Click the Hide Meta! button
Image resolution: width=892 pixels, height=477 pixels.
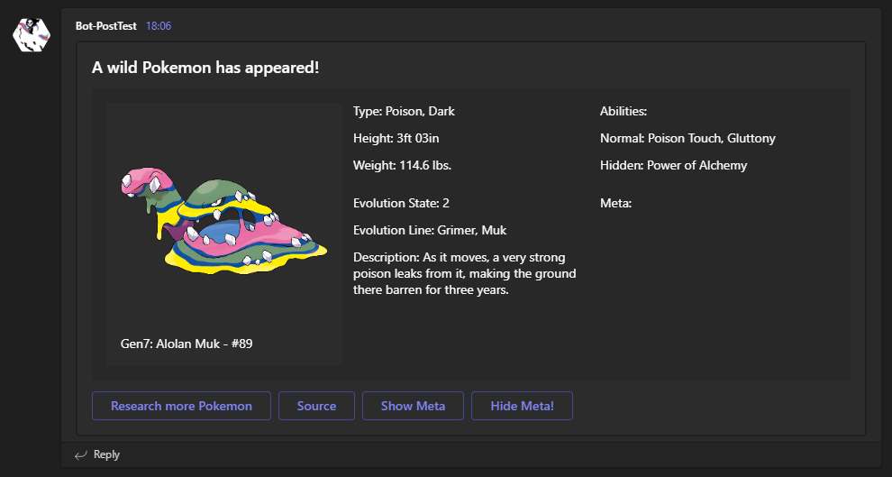[523, 406]
